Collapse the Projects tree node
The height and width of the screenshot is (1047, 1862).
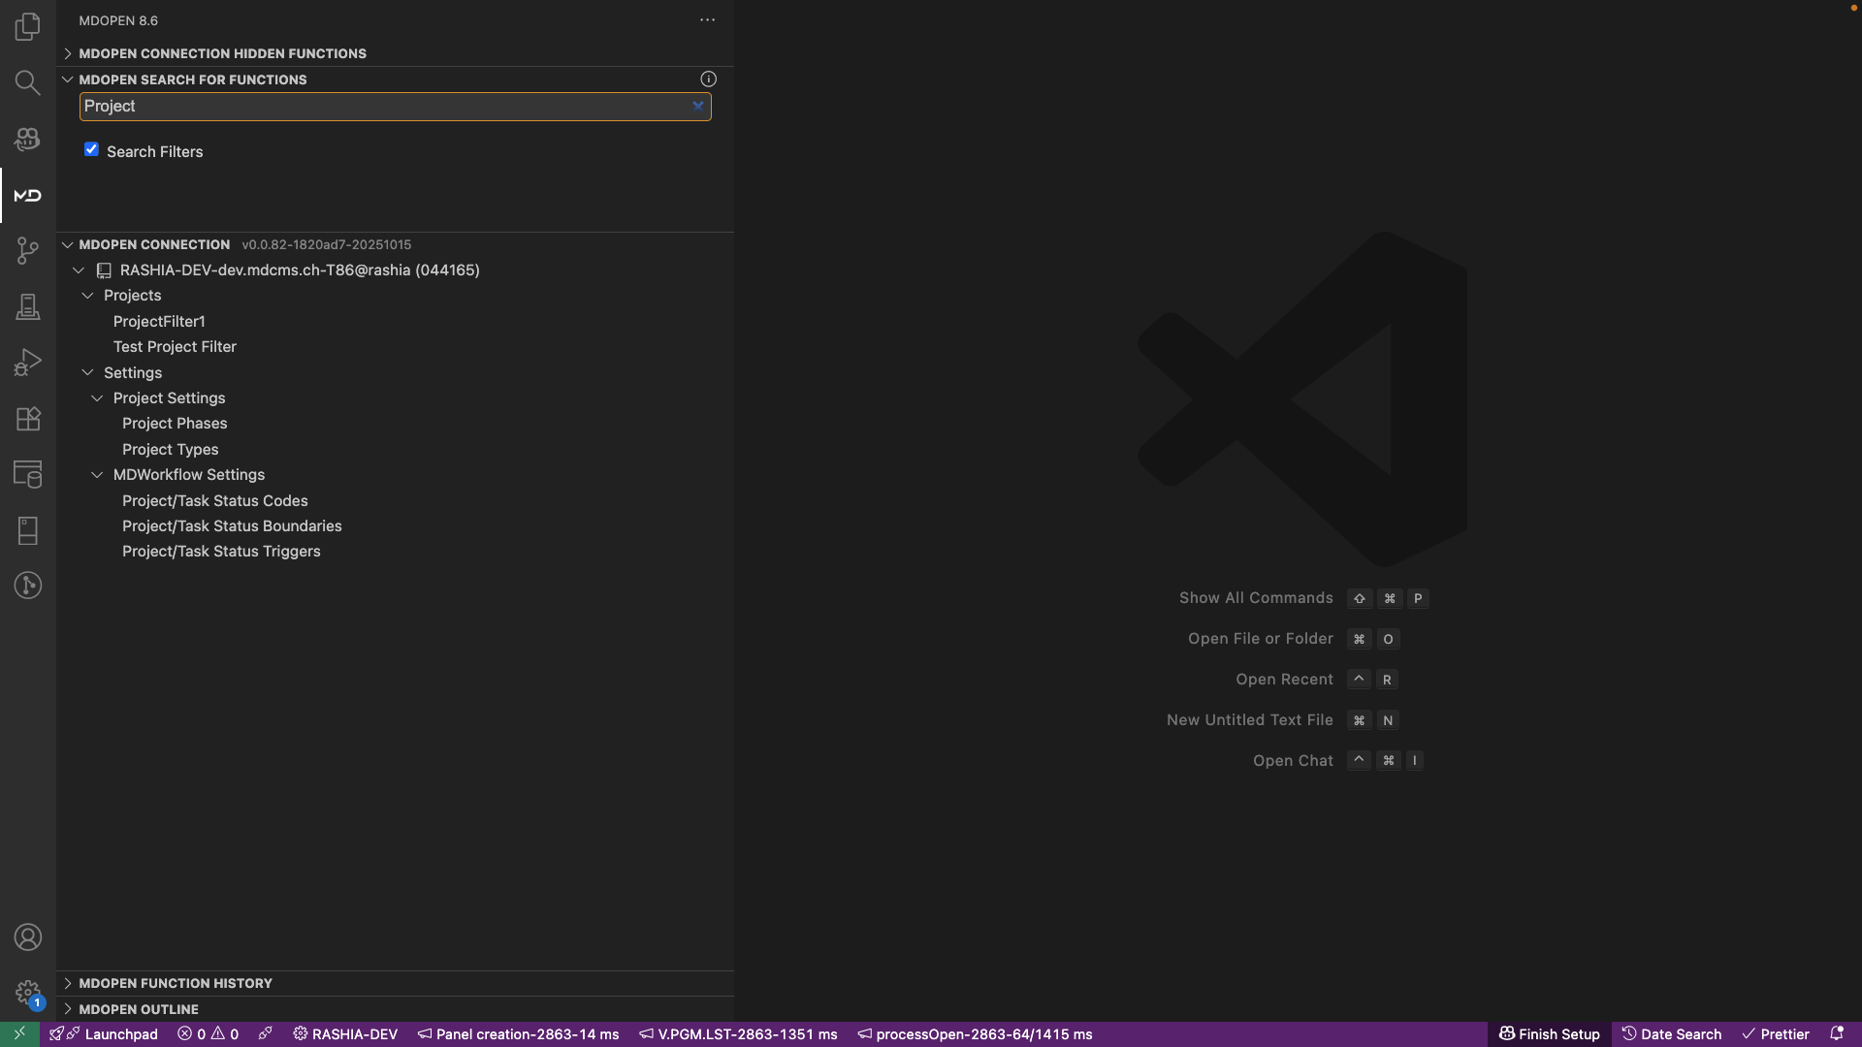87,296
